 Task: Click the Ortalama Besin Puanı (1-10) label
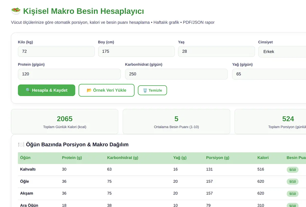(176, 127)
